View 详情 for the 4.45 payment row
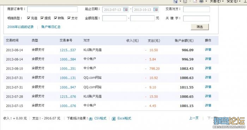This screenshot has height=130, width=247. click(x=208, y=105)
